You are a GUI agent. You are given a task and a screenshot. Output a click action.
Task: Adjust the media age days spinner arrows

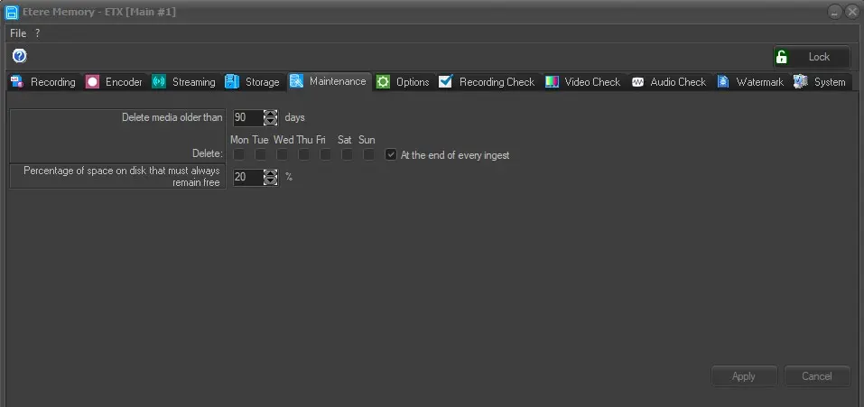tap(270, 117)
